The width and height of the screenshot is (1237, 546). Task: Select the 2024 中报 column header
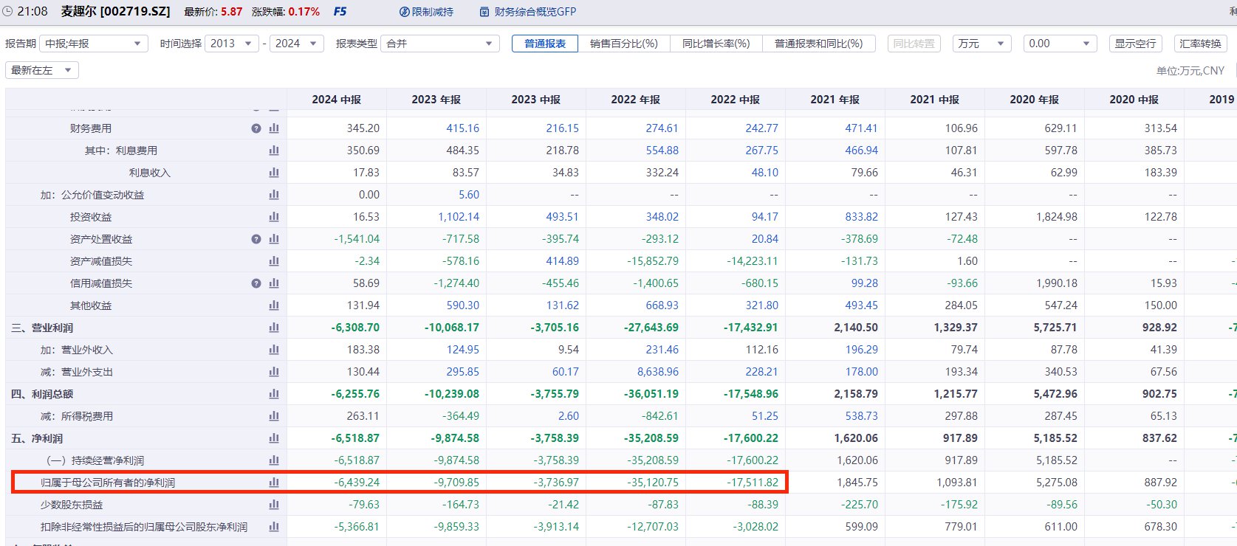pos(337,100)
